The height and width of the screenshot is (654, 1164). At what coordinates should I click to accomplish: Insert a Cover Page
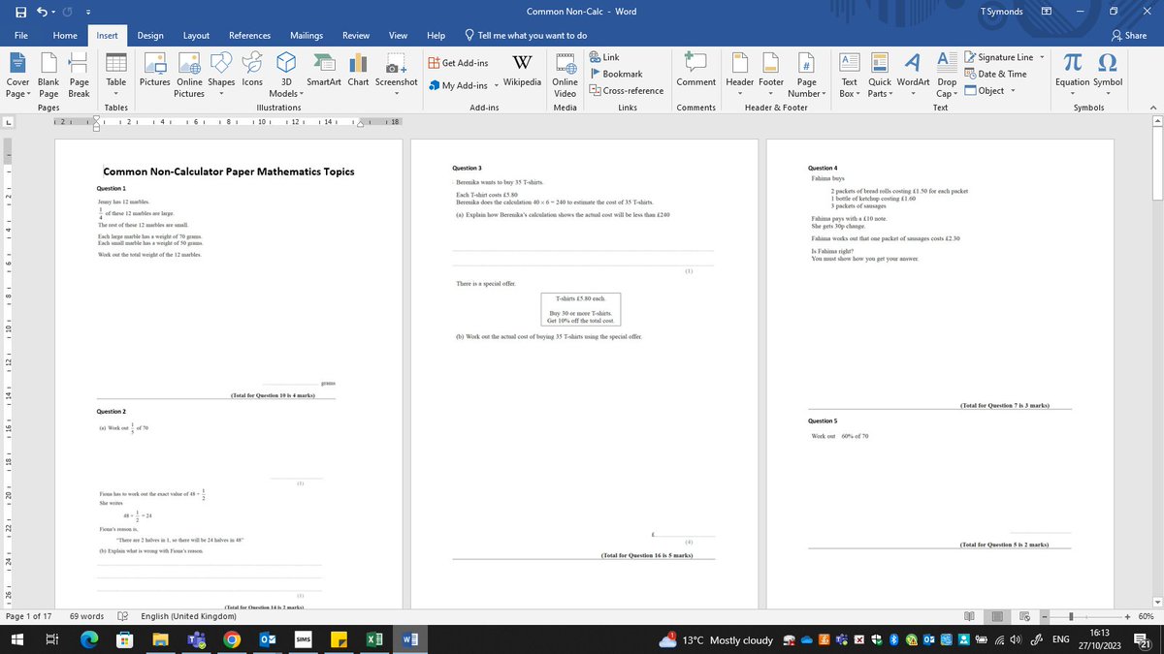coord(17,76)
